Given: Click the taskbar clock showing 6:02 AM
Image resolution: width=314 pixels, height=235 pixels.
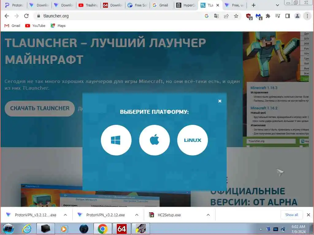Looking at the screenshot, I should 298,229.
